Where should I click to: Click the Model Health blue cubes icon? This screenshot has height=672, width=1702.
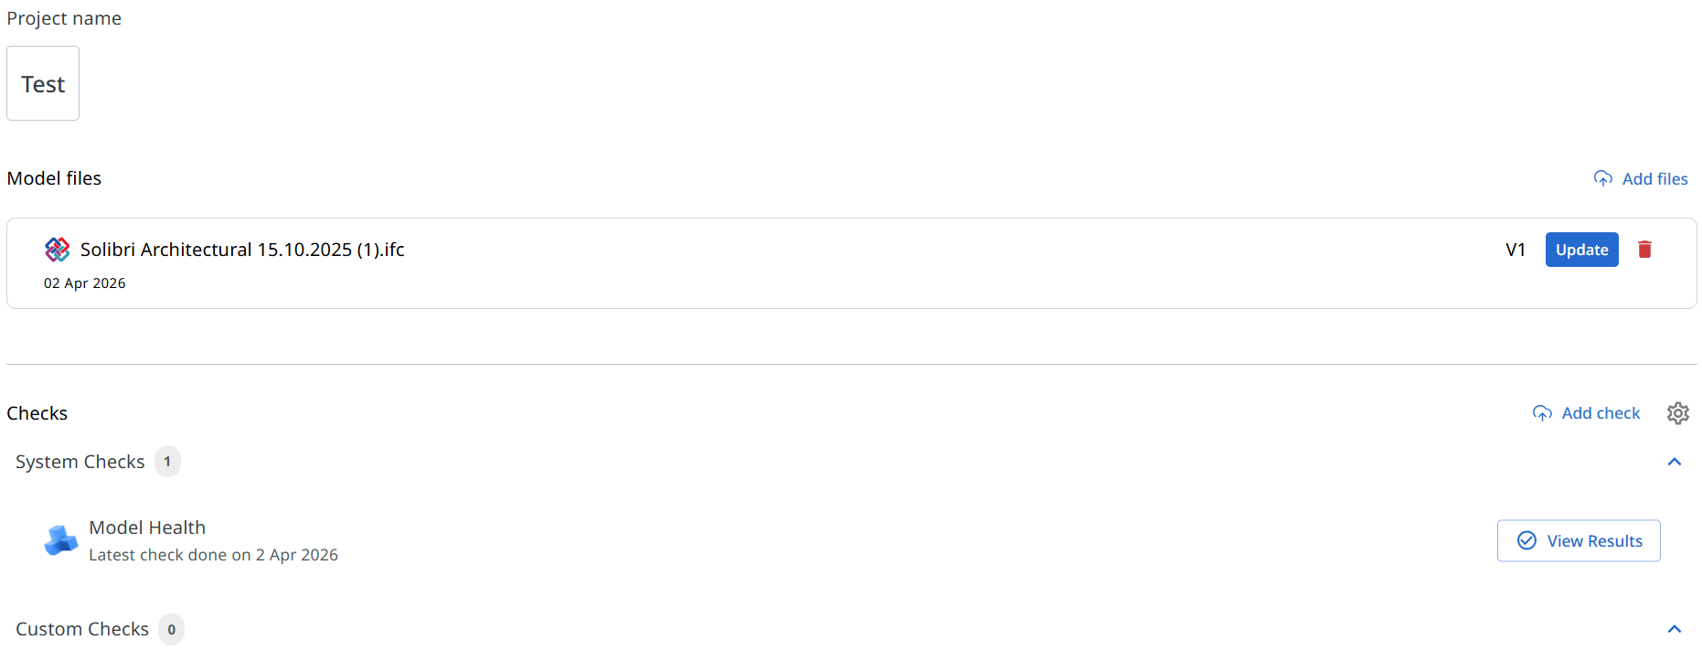pos(60,540)
